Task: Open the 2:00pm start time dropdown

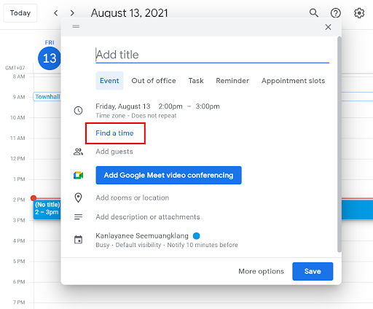Action: point(170,106)
